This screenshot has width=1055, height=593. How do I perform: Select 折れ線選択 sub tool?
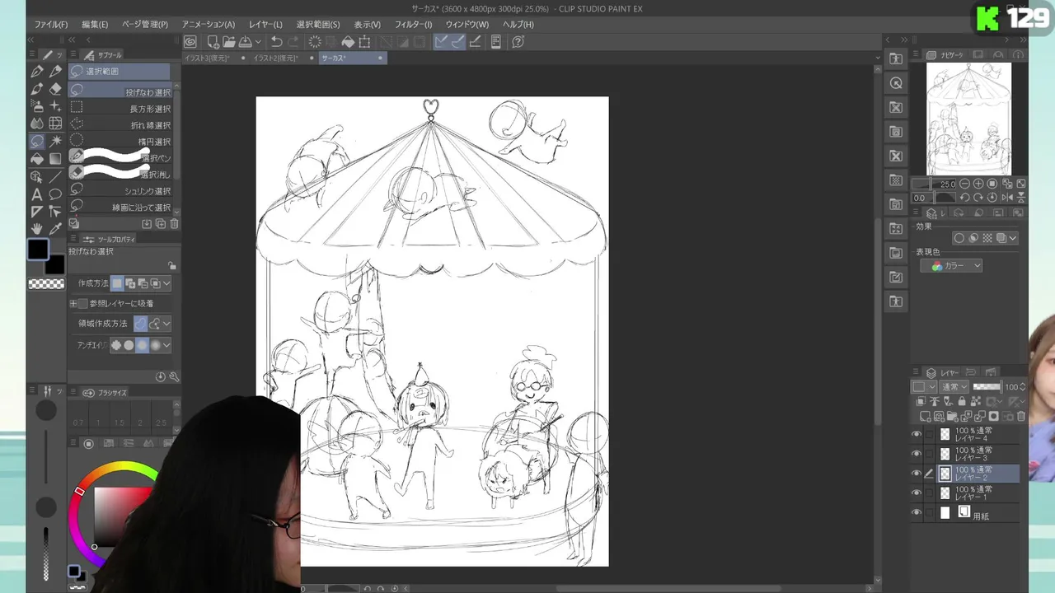tap(120, 125)
